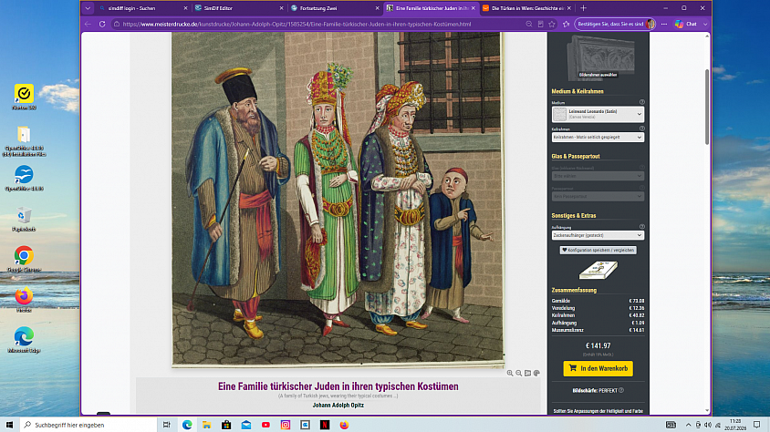Screen dimensions: 770x432
Task: Switch to 'Die Türken in Wien' tab
Action: [x=526, y=8]
